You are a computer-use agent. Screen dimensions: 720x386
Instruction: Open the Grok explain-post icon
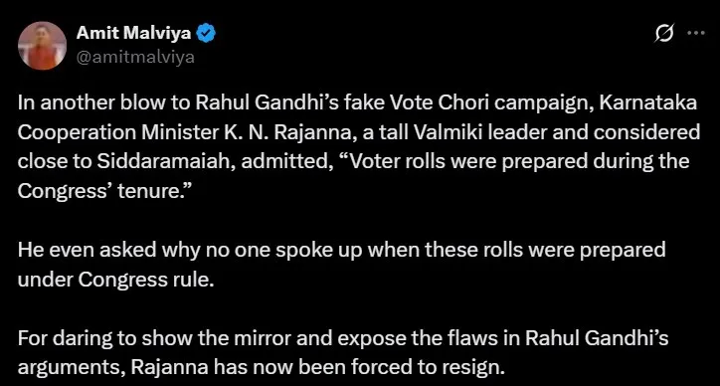click(x=664, y=34)
